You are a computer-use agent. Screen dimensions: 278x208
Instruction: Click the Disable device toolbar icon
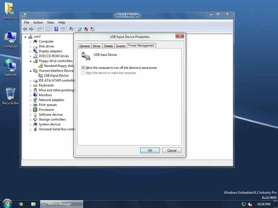point(92,29)
